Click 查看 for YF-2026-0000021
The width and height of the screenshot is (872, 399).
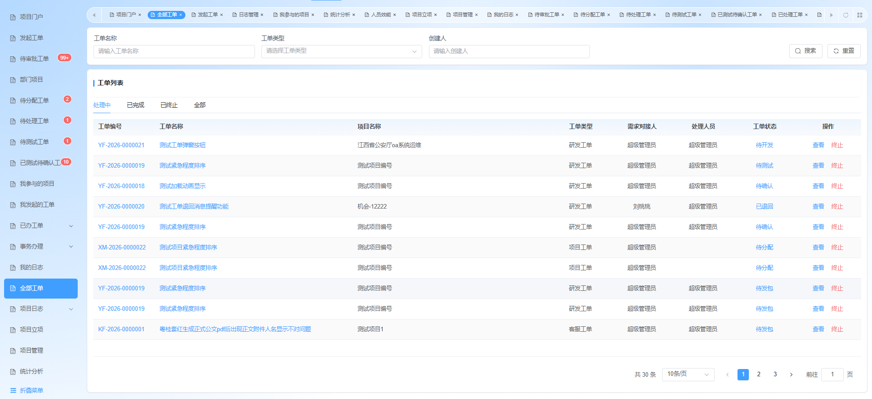(x=818, y=145)
